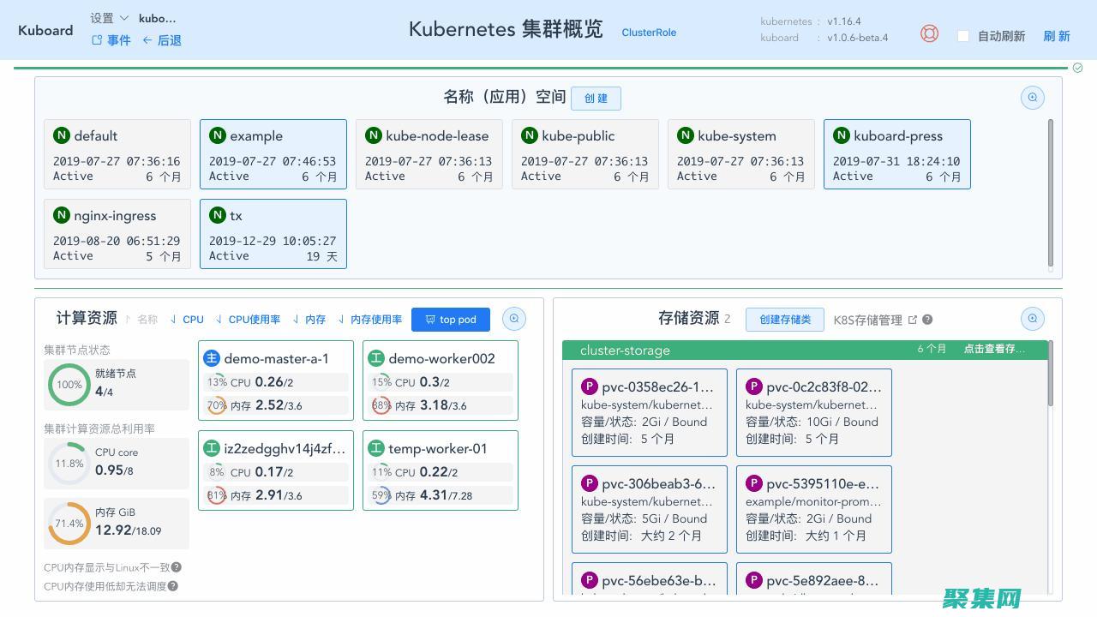1097x617 pixels.
Task: Open the 设置 settings dropdown
Action: [x=109, y=18]
